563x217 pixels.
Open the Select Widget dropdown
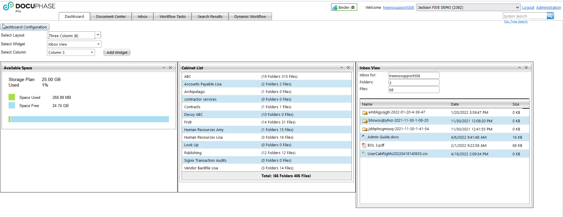98,44
